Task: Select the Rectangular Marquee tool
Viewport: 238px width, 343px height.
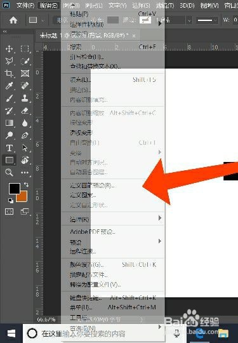Action: click(x=25, y=48)
